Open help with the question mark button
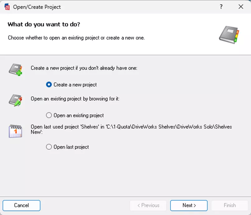The width and height of the screenshot is (251, 215). point(221,7)
